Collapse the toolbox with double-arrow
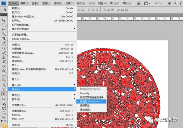The width and height of the screenshot is (183, 128). [x=1, y=14]
